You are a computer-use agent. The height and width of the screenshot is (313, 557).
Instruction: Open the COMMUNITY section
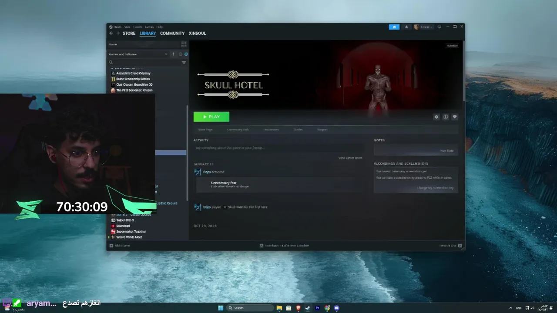[172, 33]
